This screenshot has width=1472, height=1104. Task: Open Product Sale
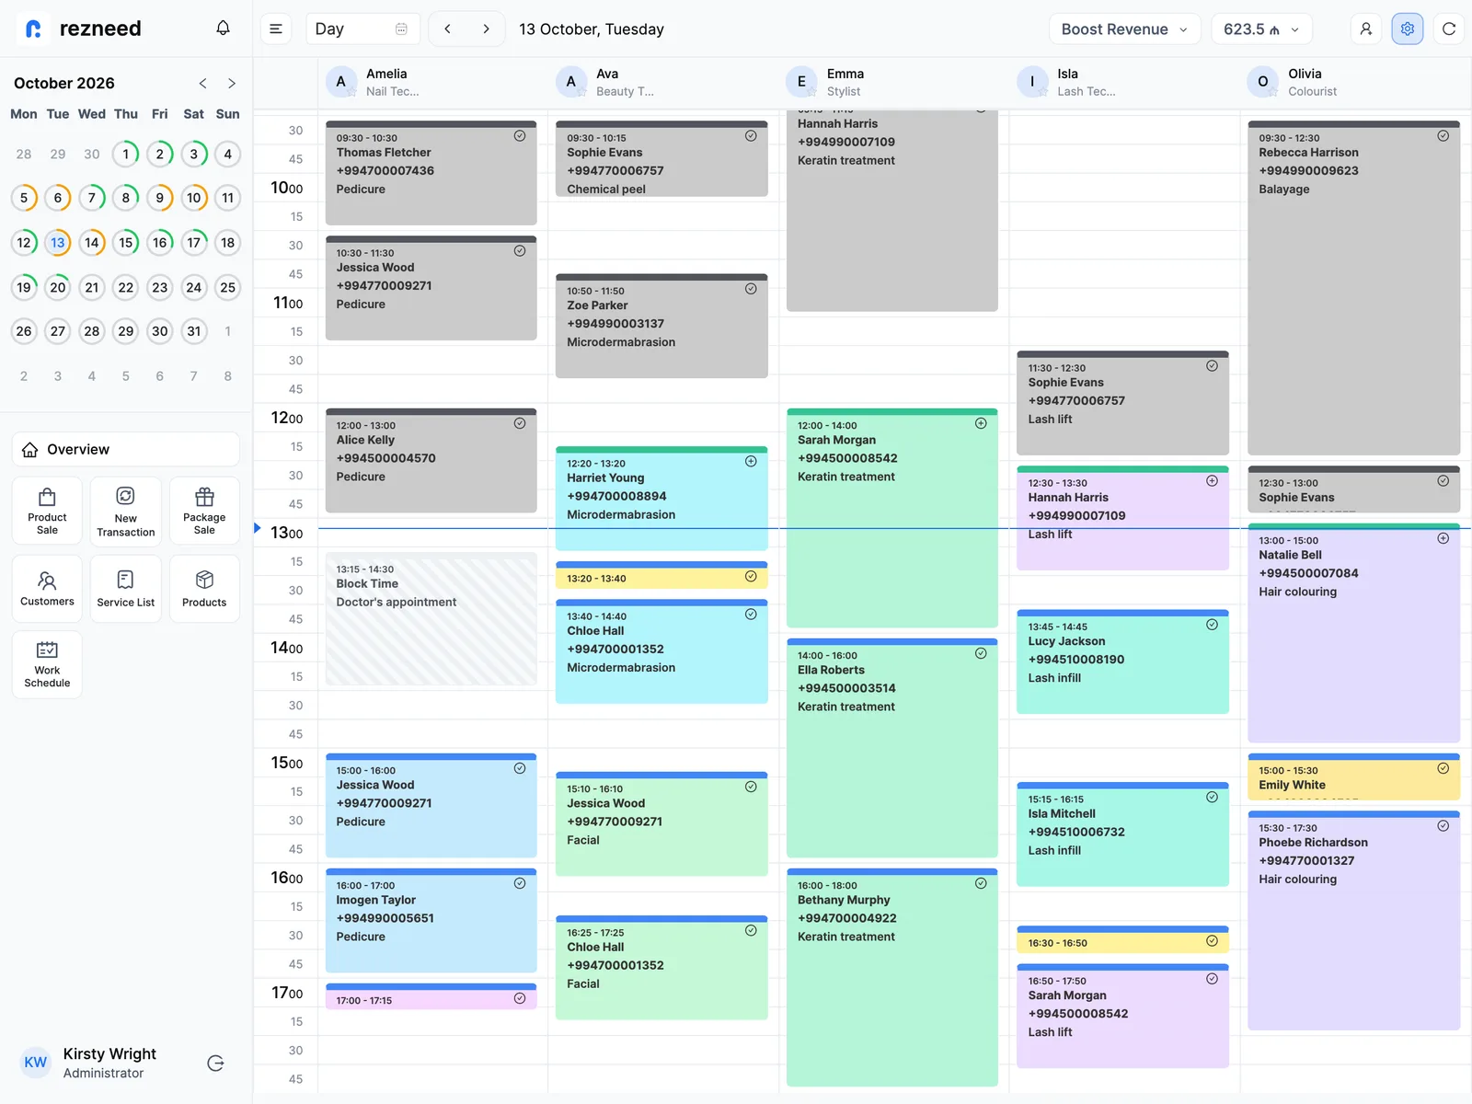[x=47, y=511]
